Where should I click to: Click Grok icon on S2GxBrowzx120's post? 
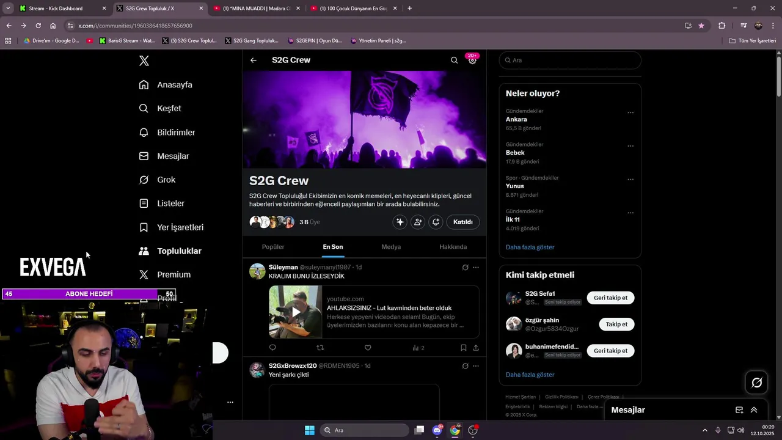[465, 366]
